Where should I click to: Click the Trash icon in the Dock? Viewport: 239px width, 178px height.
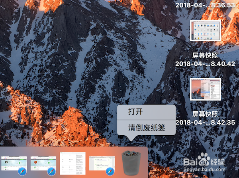[131, 162]
